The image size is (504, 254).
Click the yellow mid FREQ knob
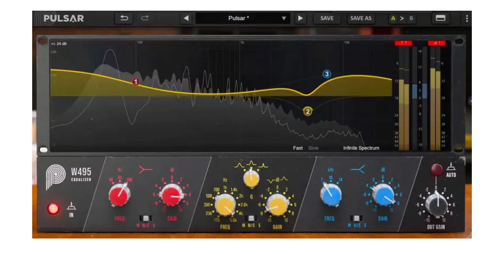pyautogui.click(x=225, y=205)
